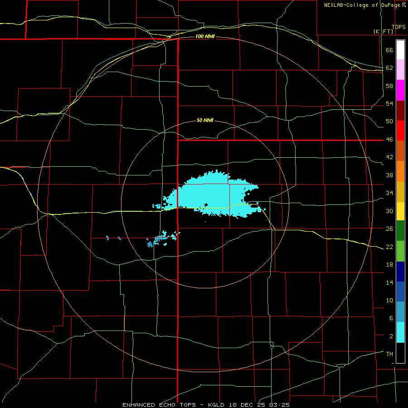Click the '50' scale label
This screenshot has width=408, height=408.
pos(389,121)
